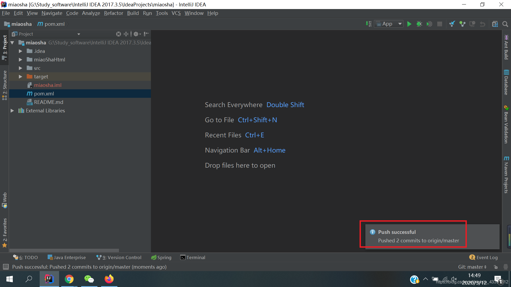The height and width of the screenshot is (287, 511).
Task: Open Firefox from the taskbar
Action: coord(109,279)
